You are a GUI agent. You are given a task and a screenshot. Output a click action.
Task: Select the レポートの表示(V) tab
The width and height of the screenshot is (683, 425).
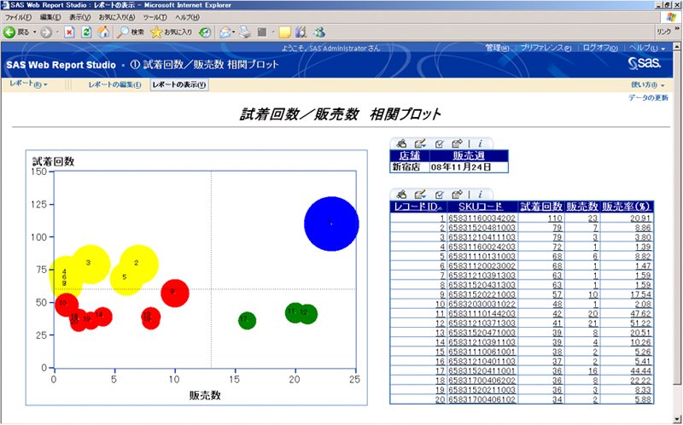tap(179, 84)
